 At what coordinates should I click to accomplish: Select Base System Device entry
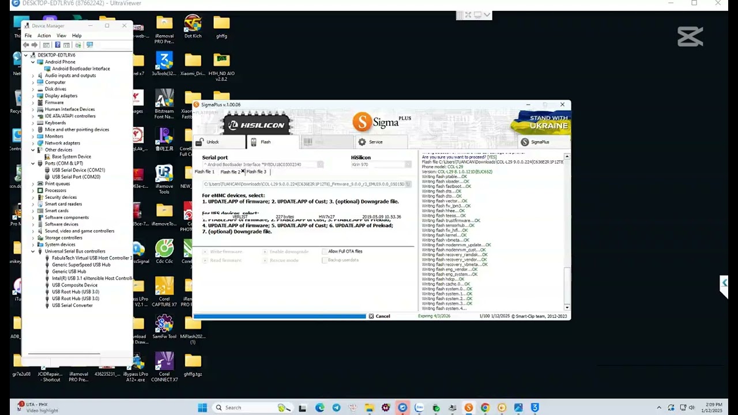pyautogui.click(x=71, y=157)
